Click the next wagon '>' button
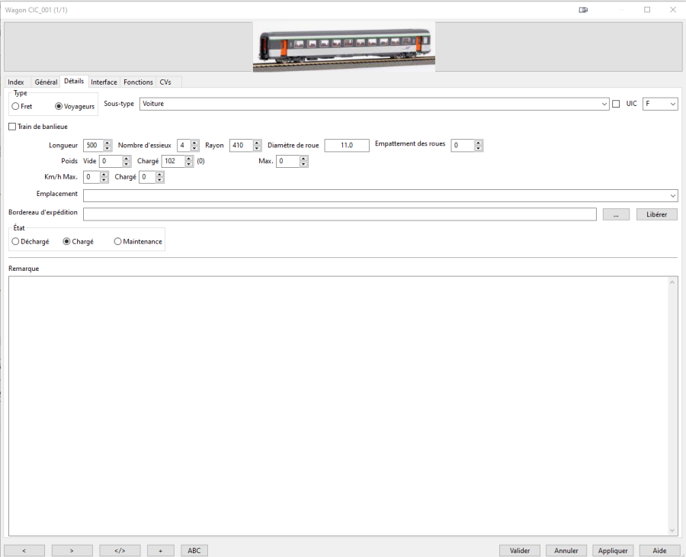 (x=72, y=550)
